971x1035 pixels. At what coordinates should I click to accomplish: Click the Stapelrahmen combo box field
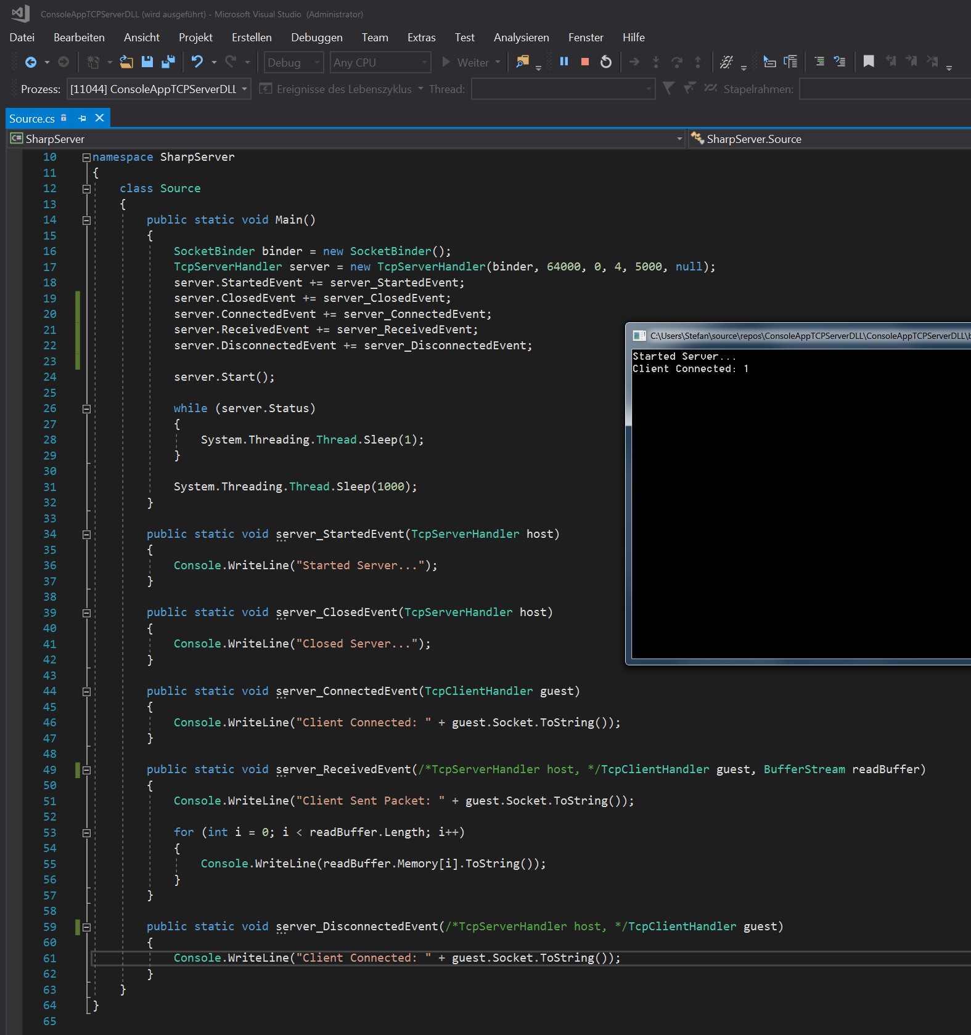pyautogui.click(x=885, y=89)
